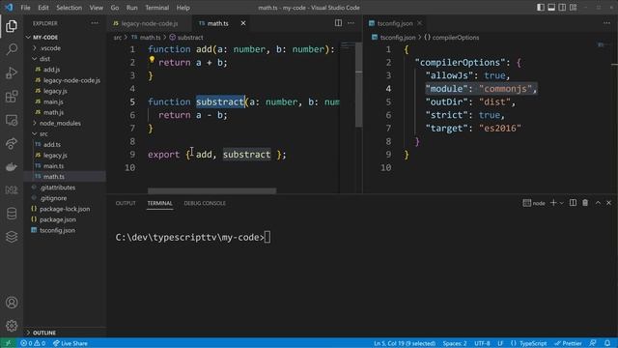The image size is (618, 348).
Task: Close the tsconfig.json tab
Action: [419, 23]
